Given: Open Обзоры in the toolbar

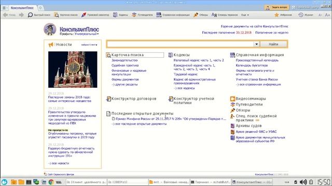Looking at the screenshot, I should click(x=201, y=15).
